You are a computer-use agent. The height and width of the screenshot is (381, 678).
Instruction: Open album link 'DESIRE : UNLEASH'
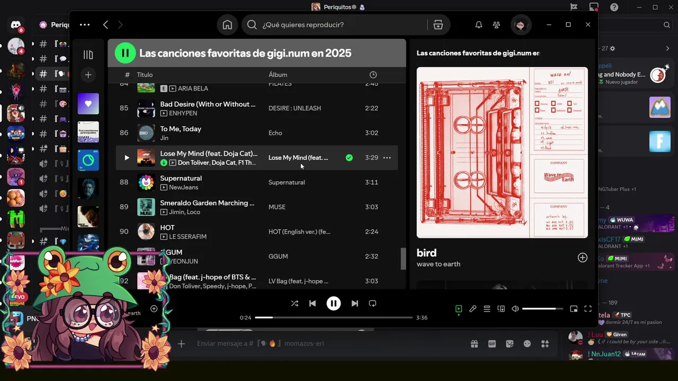tap(295, 108)
